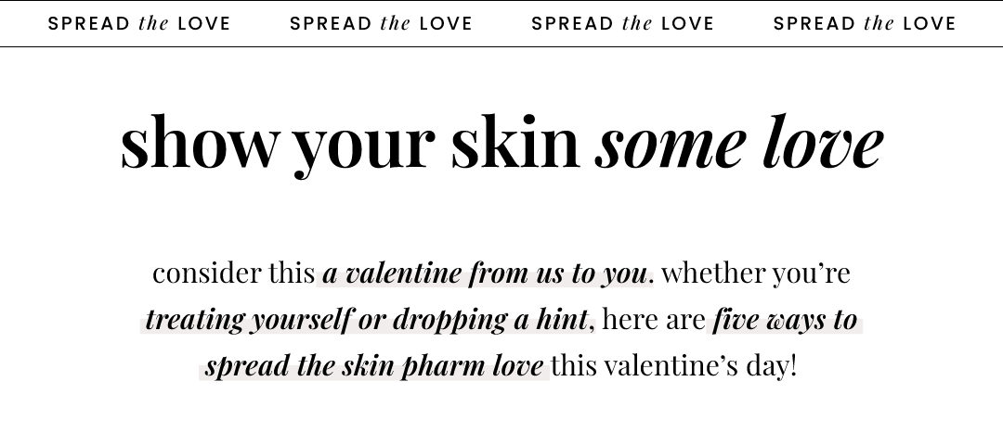Click the word 'skin' in the large headline
This screenshot has height=445, width=1003.
(x=515, y=142)
